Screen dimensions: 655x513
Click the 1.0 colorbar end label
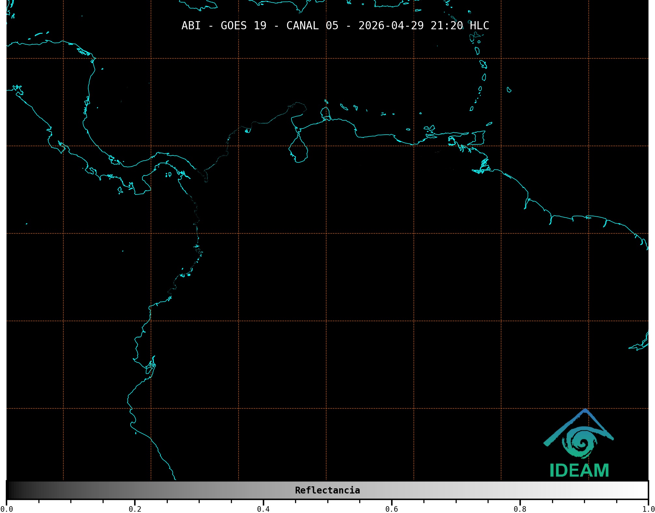648,509
